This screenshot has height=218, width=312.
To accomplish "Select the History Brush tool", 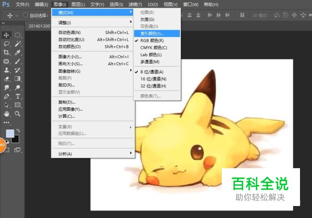I will coord(17,70).
